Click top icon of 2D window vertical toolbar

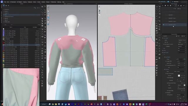coord(99,6)
